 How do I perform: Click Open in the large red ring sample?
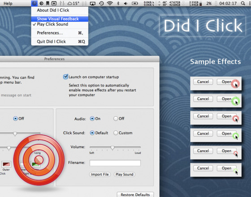click(x=226, y=81)
